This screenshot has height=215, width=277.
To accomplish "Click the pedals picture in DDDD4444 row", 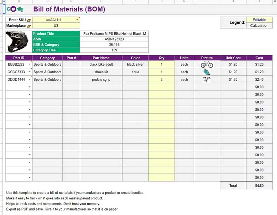I will (207, 80).
